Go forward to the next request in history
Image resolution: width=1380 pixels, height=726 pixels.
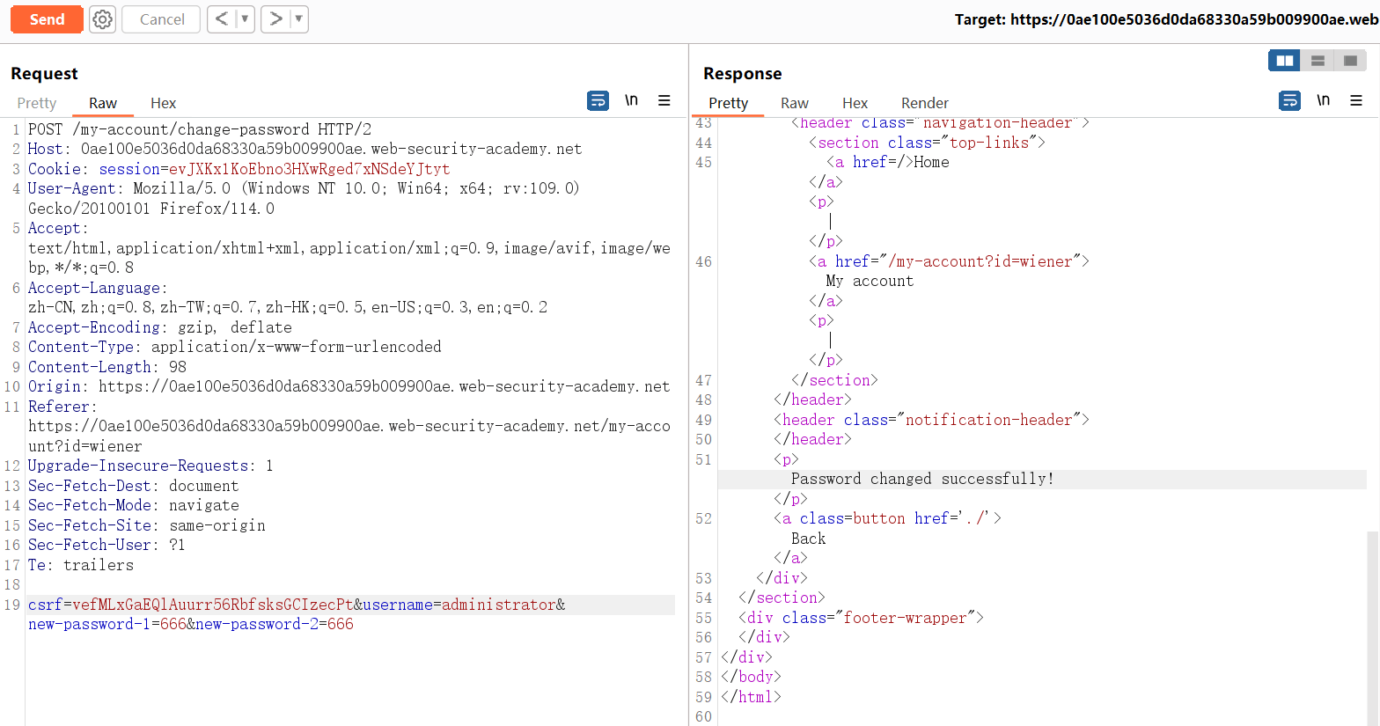(275, 19)
